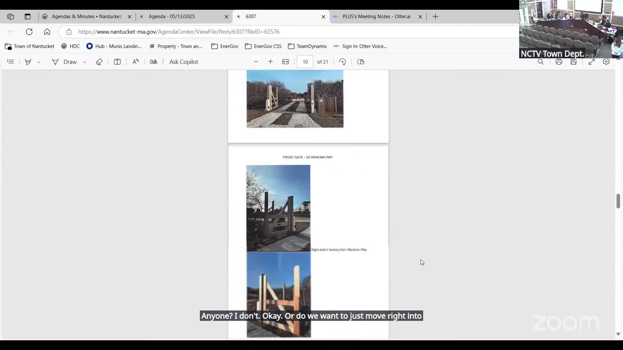Zoom out using the minus icon

tap(256, 62)
